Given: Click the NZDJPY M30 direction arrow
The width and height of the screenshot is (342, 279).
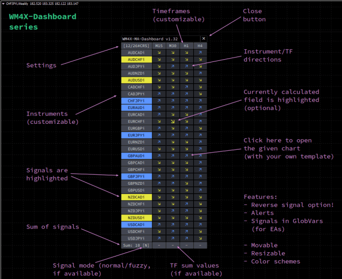Looking at the screenshot, I should [173, 211].
